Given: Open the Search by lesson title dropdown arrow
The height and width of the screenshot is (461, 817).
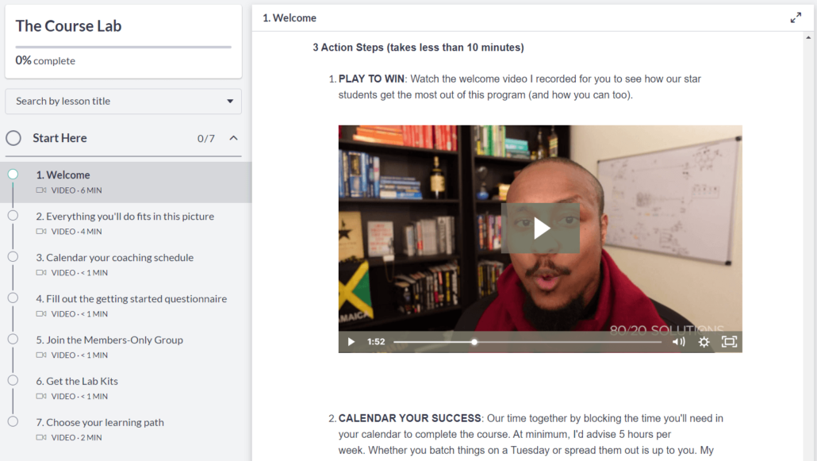Looking at the screenshot, I should click(x=230, y=102).
